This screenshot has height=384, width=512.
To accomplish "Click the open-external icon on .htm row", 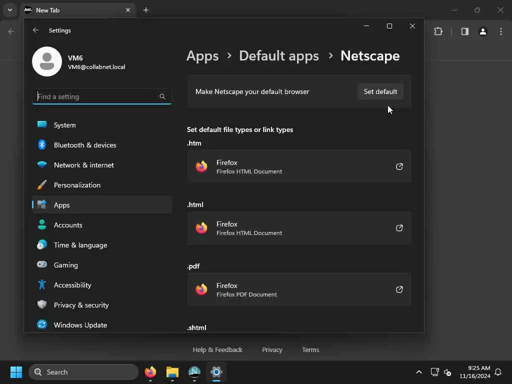I will tap(399, 166).
